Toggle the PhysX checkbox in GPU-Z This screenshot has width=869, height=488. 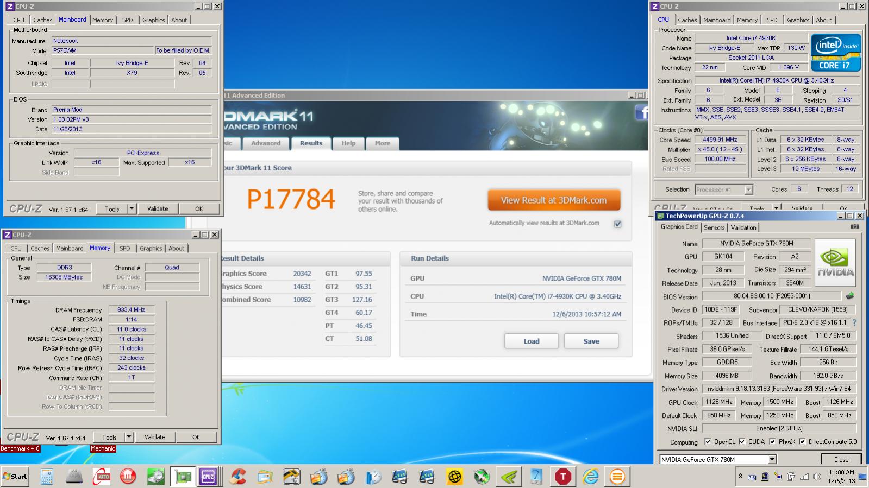[772, 441]
